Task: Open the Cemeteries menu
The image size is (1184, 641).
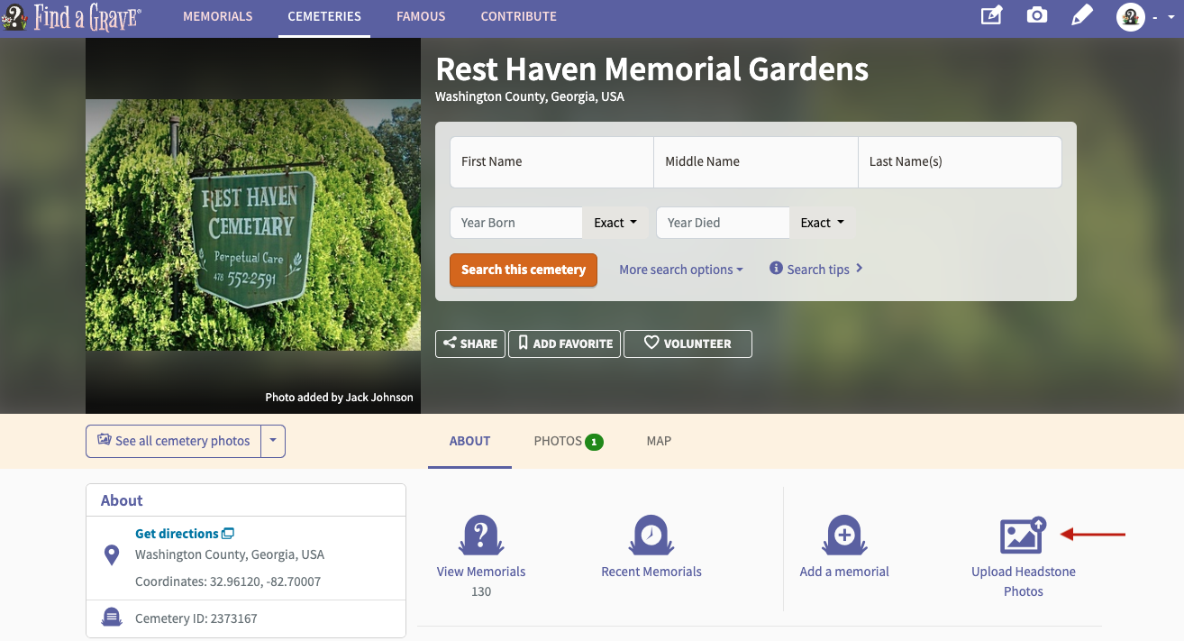Action: coord(324,16)
